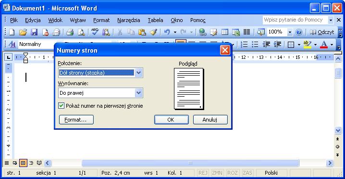The width and height of the screenshot is (345, 179).
Task: Open the Widok menu
Action: 55,20
